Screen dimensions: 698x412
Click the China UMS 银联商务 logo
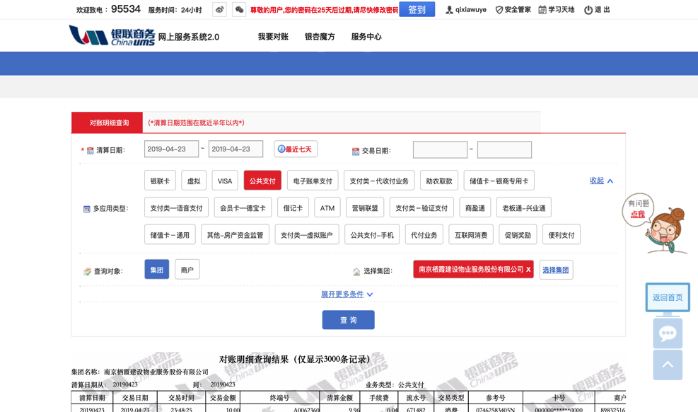click(x=112, y=35)
